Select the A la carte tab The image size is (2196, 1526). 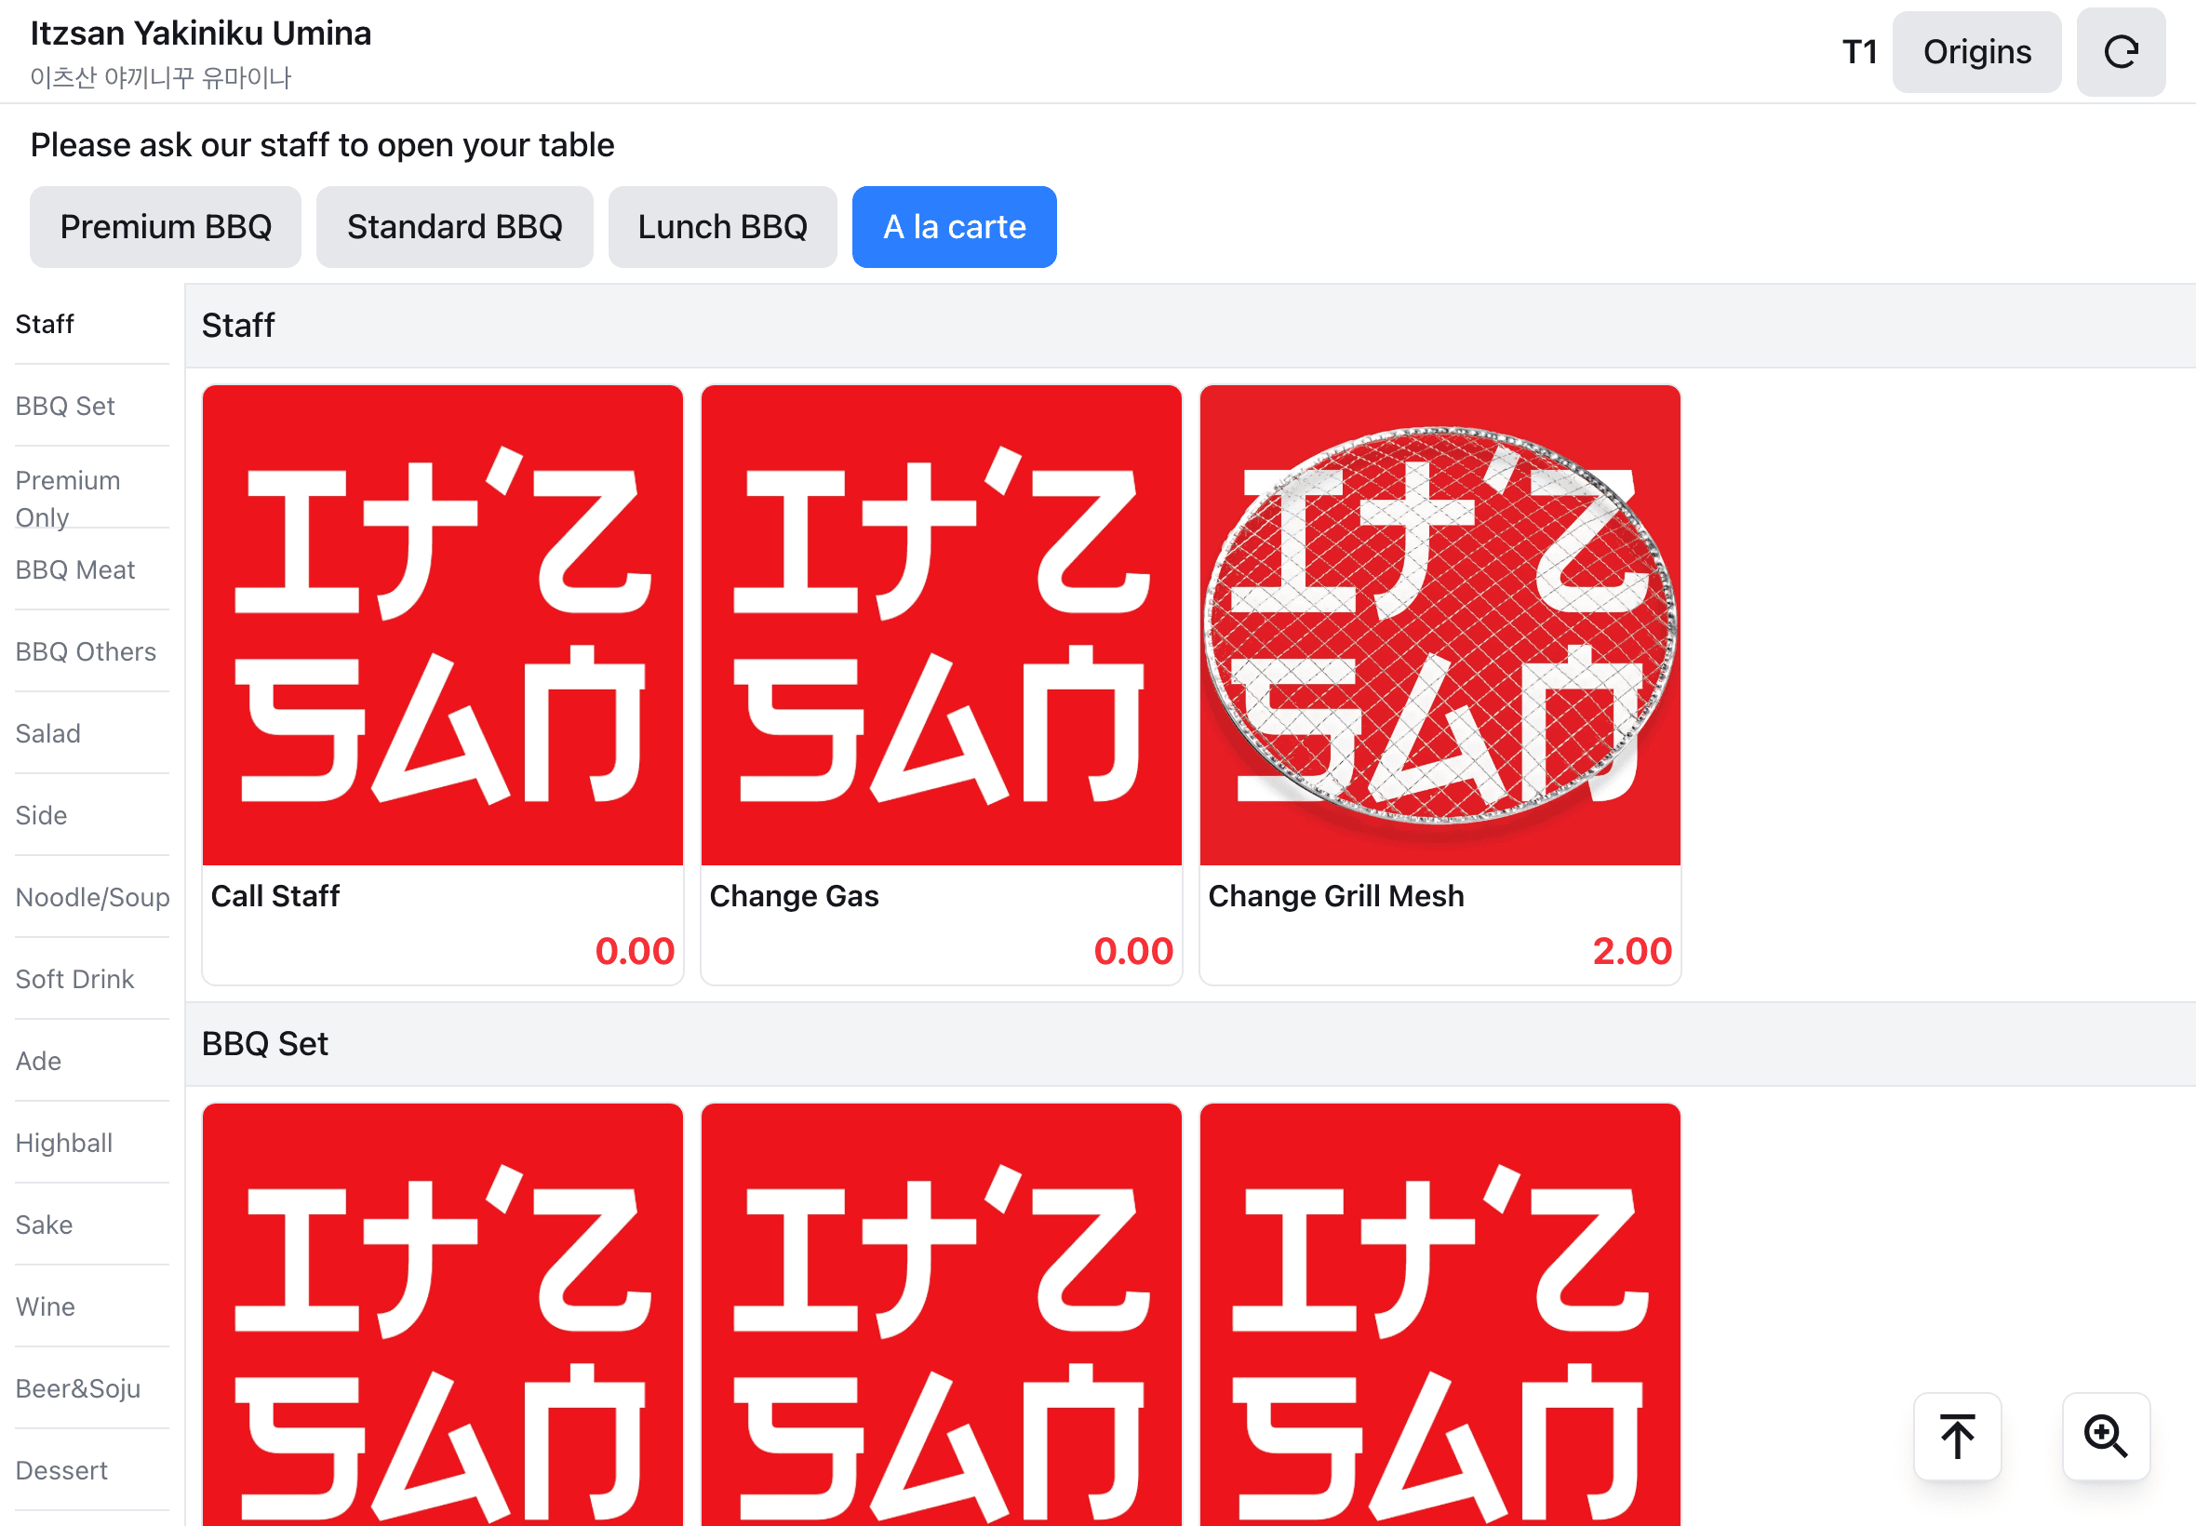tap(954, 227)
